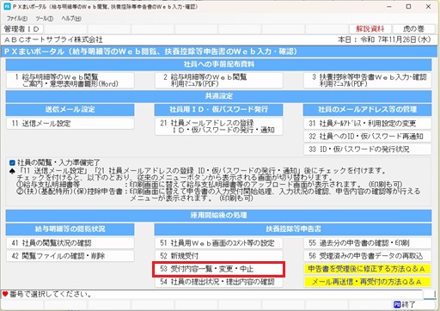440x311 pixels.
Task: Click the 給与明細等の閲覧状況 header
Action: [70, 229]
